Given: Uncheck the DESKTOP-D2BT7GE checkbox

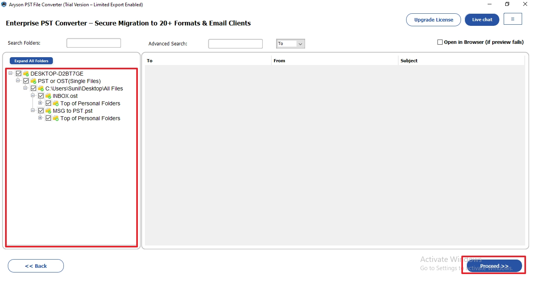Looking at the screenshot, I should (19, 74).
